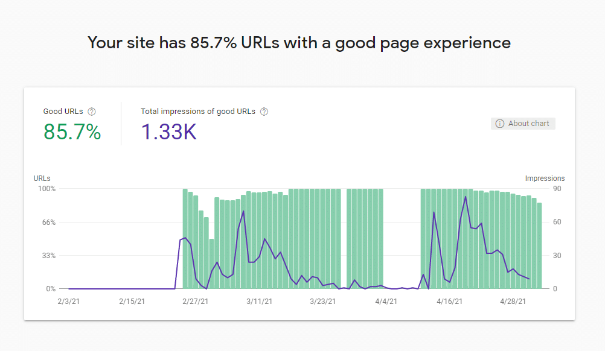Viewport: 605px width, 351px height.
Task: Open the About chart panel
Action: [523, 123]
